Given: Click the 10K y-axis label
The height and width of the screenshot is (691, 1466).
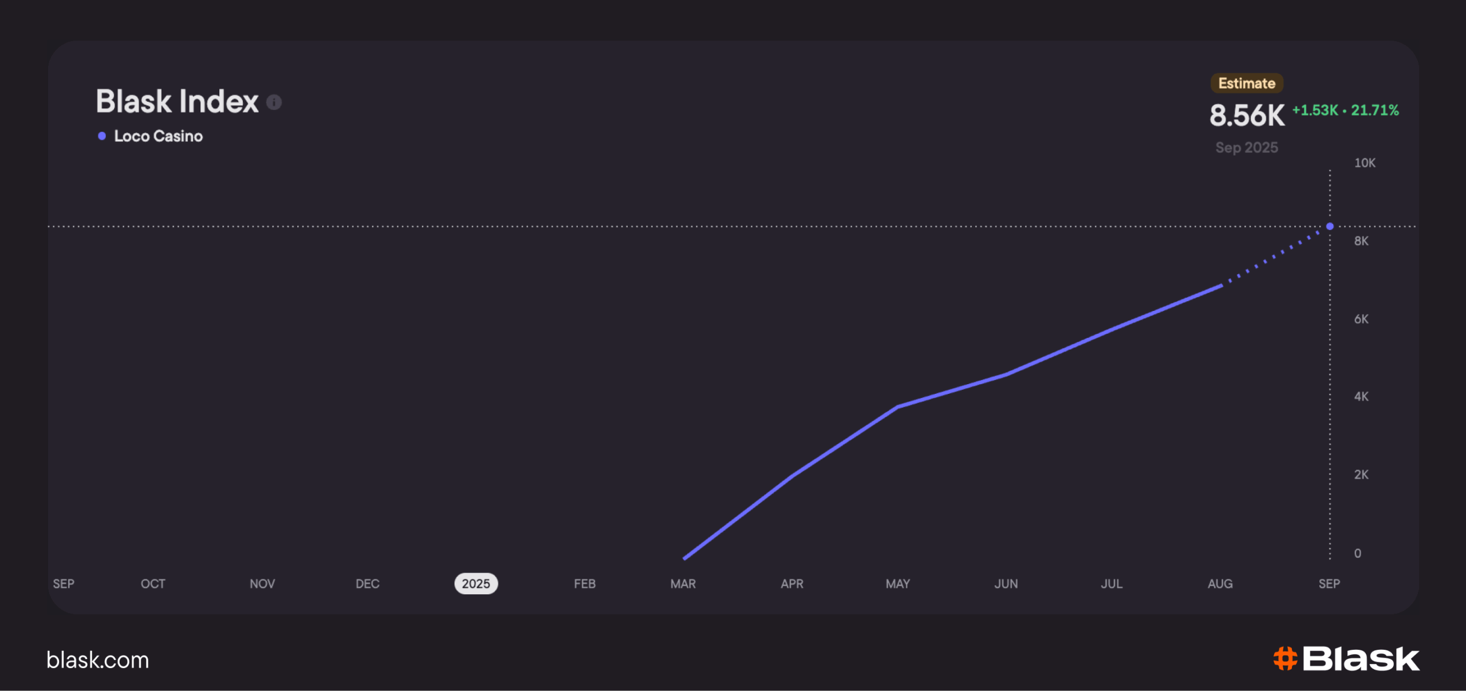Looking at the screenshot, I should tap(1364, 163).
